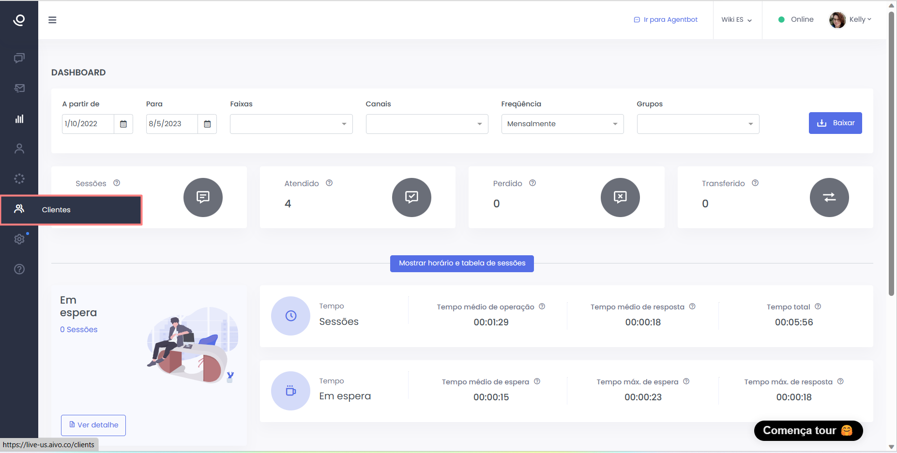
Task: Open the Freqüência dropdown set to Mensalmente
Action: pos(562,124)
